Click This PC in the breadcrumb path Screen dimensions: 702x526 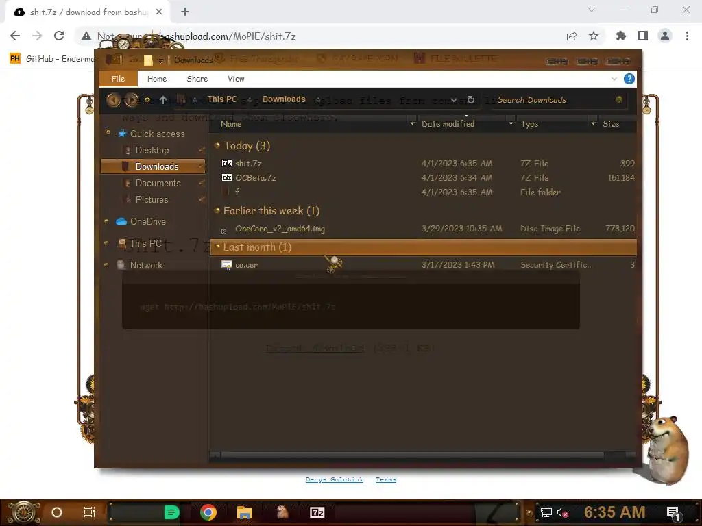(222, 99)
